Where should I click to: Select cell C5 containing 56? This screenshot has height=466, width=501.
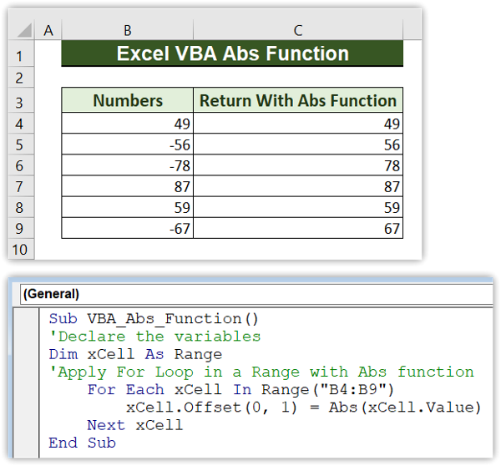click(298, 144)
